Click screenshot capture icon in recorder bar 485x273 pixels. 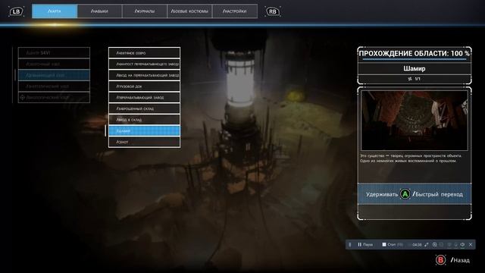point(434,244)
